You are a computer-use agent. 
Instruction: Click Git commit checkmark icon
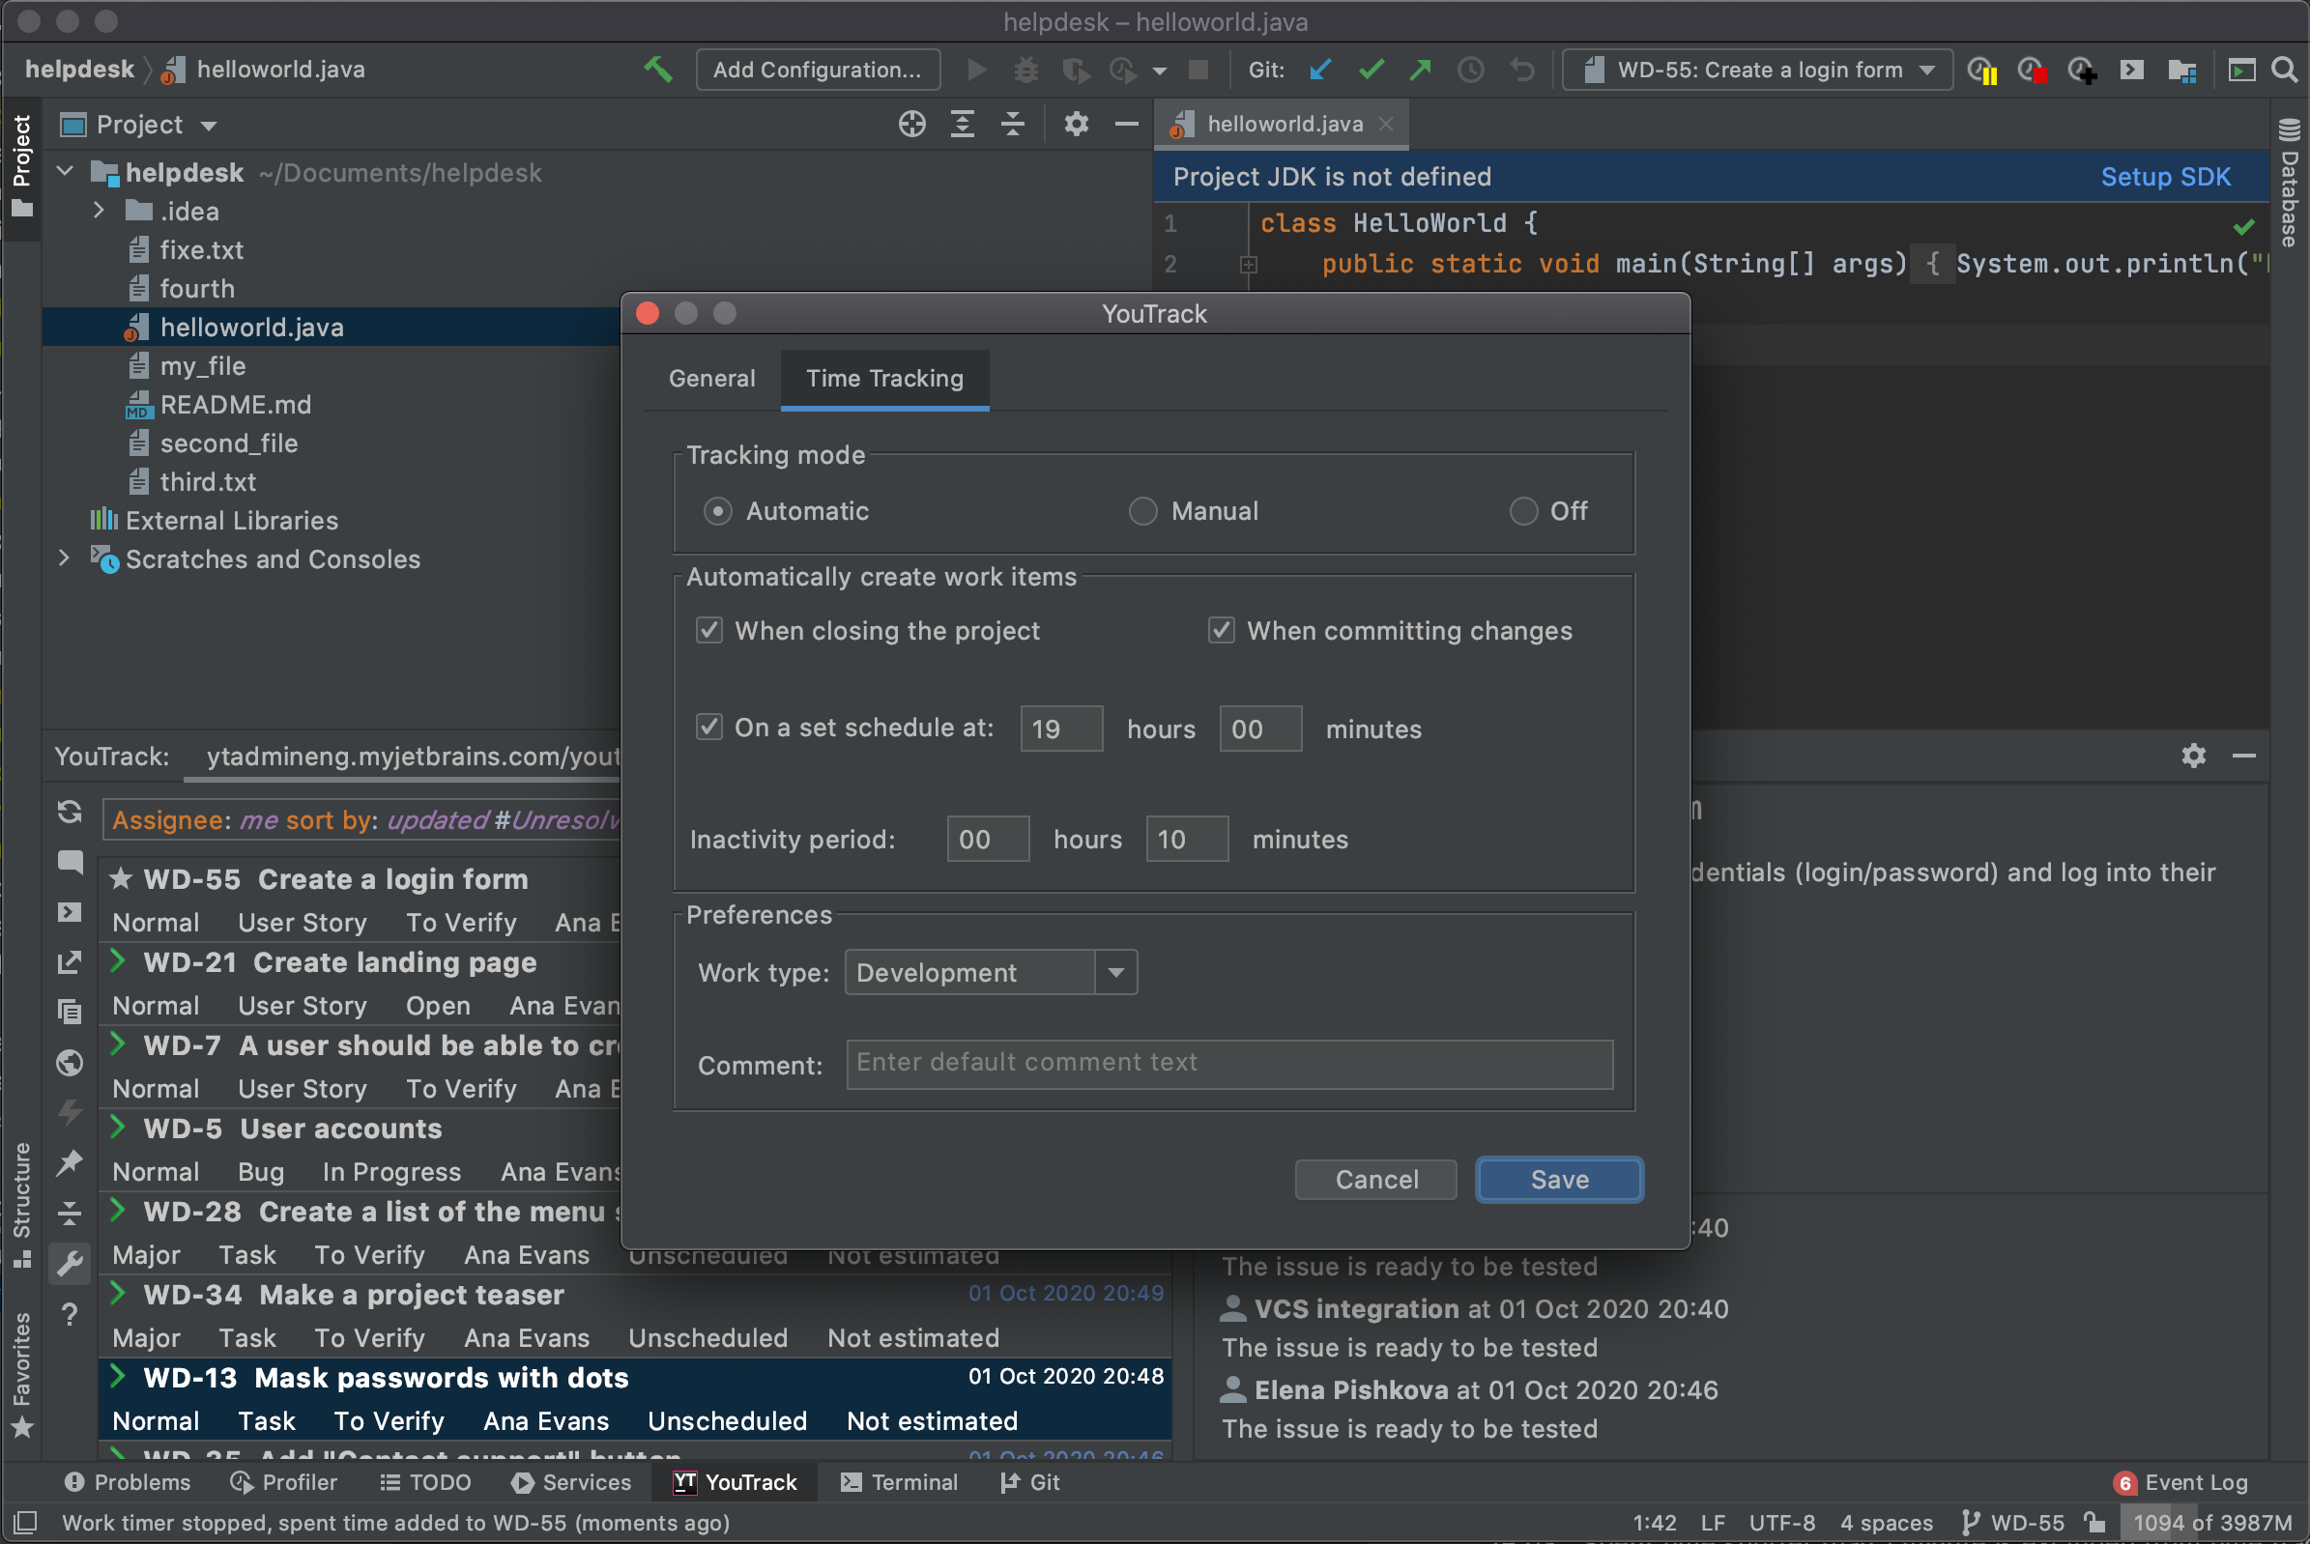click(1371, 69)
